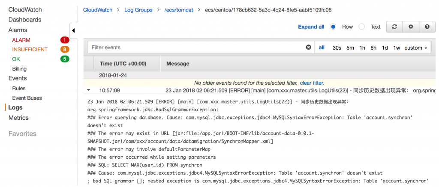Click the red ALARM count badge 1

click(x=65, y=40)
